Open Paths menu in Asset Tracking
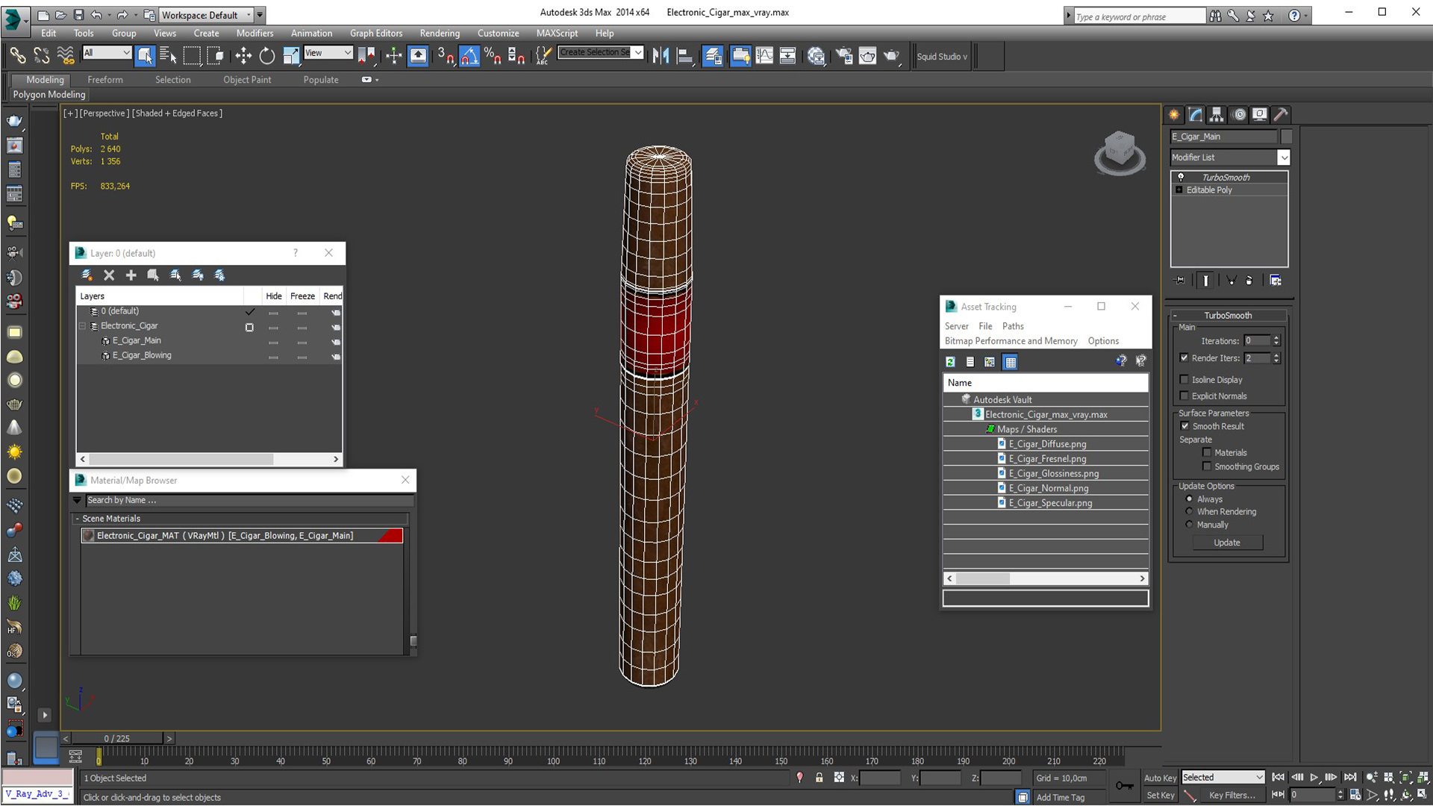The image size is (1433, 806). point(1013,326)
